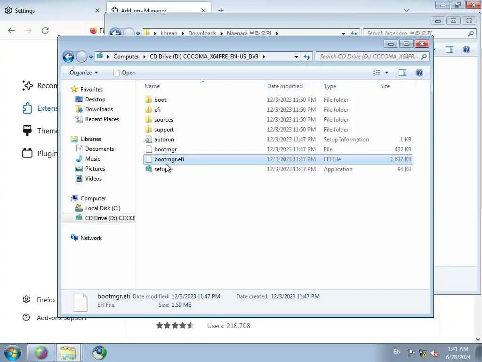Image resolution: width=482 pixels, height=362 pixels.
Task: Select the bootmgr.efi file row
Action: 278,159
